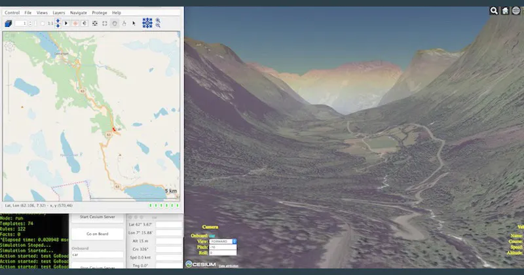Image resolution: width=524 pixels, height=275 pixels.
Task: Zoom out with the minus magnifier icon
Action: (x=158, y=26)
